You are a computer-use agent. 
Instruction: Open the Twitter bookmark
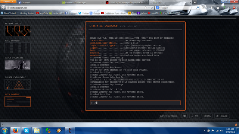[84, 13]
